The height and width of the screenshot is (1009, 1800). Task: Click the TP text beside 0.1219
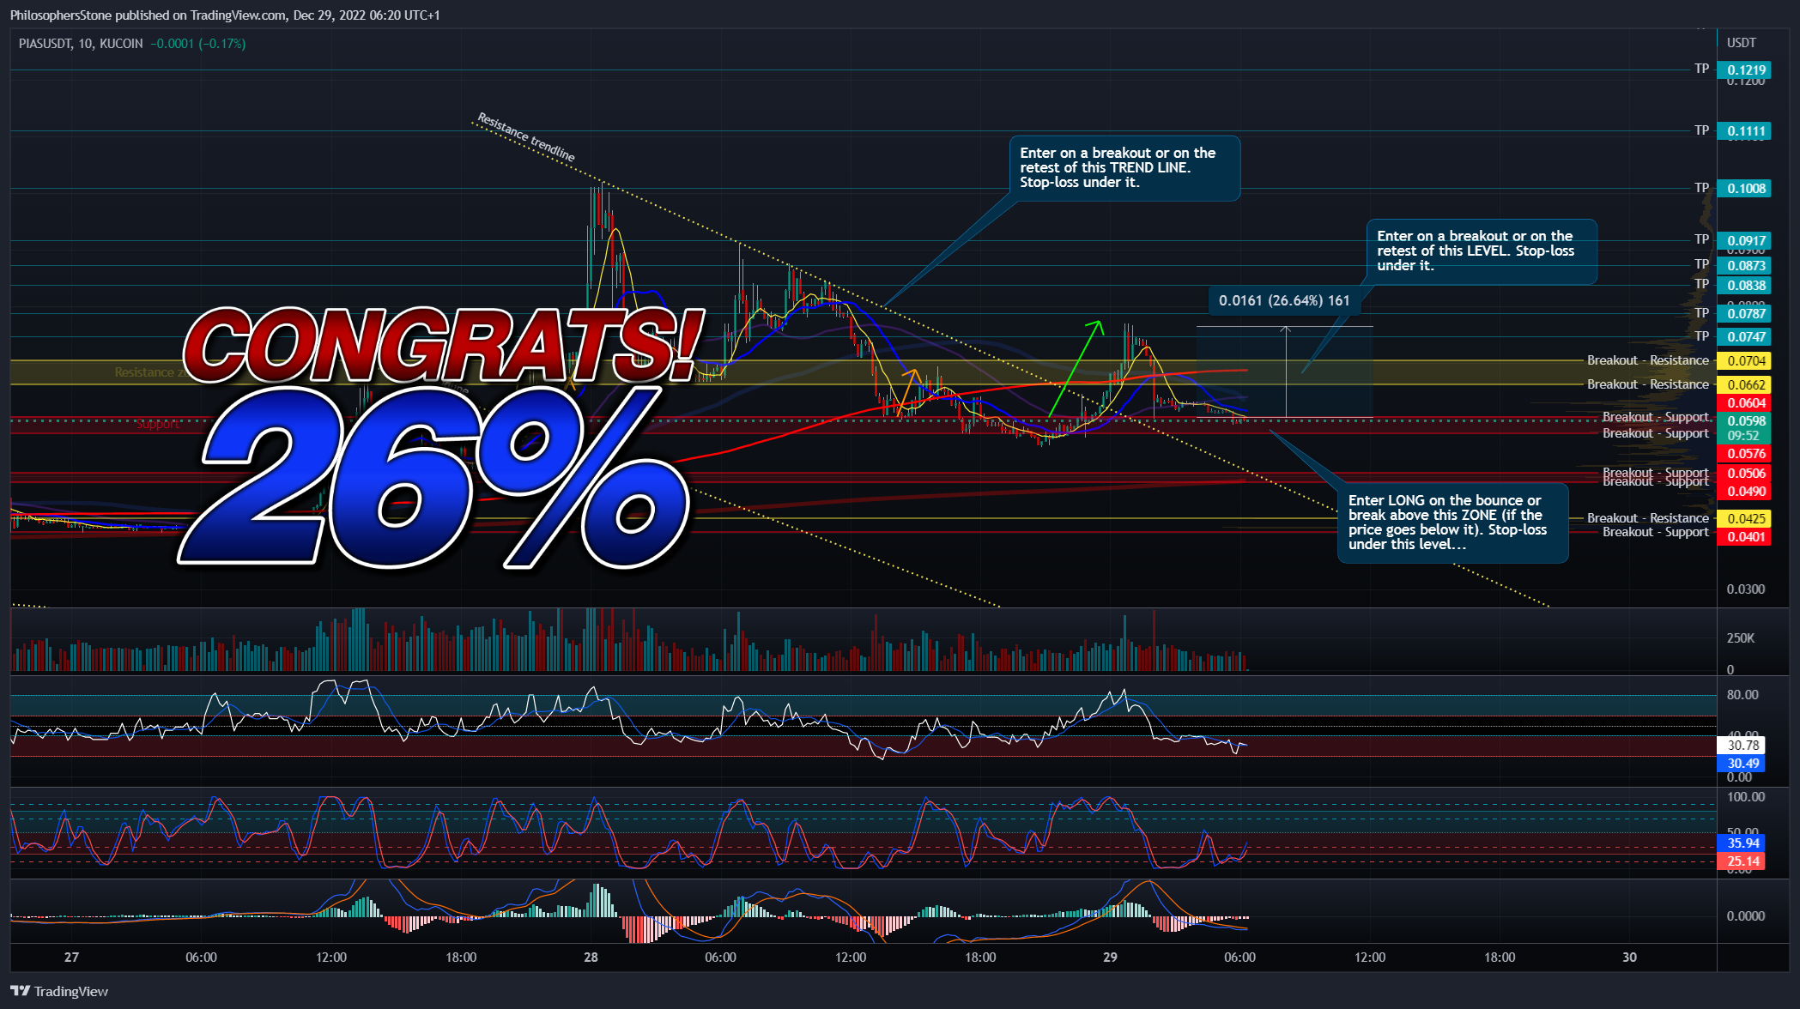click(1701, 69)
